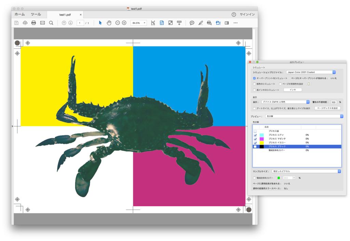This screenshot has height=241, width=350.
Task: Click black swatch in プロセス ブラック row
Action: 261,146
